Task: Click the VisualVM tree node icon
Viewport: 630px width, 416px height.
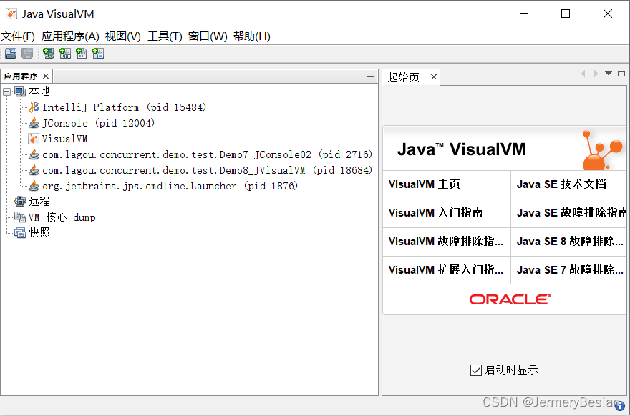Action: click(34, 139)
